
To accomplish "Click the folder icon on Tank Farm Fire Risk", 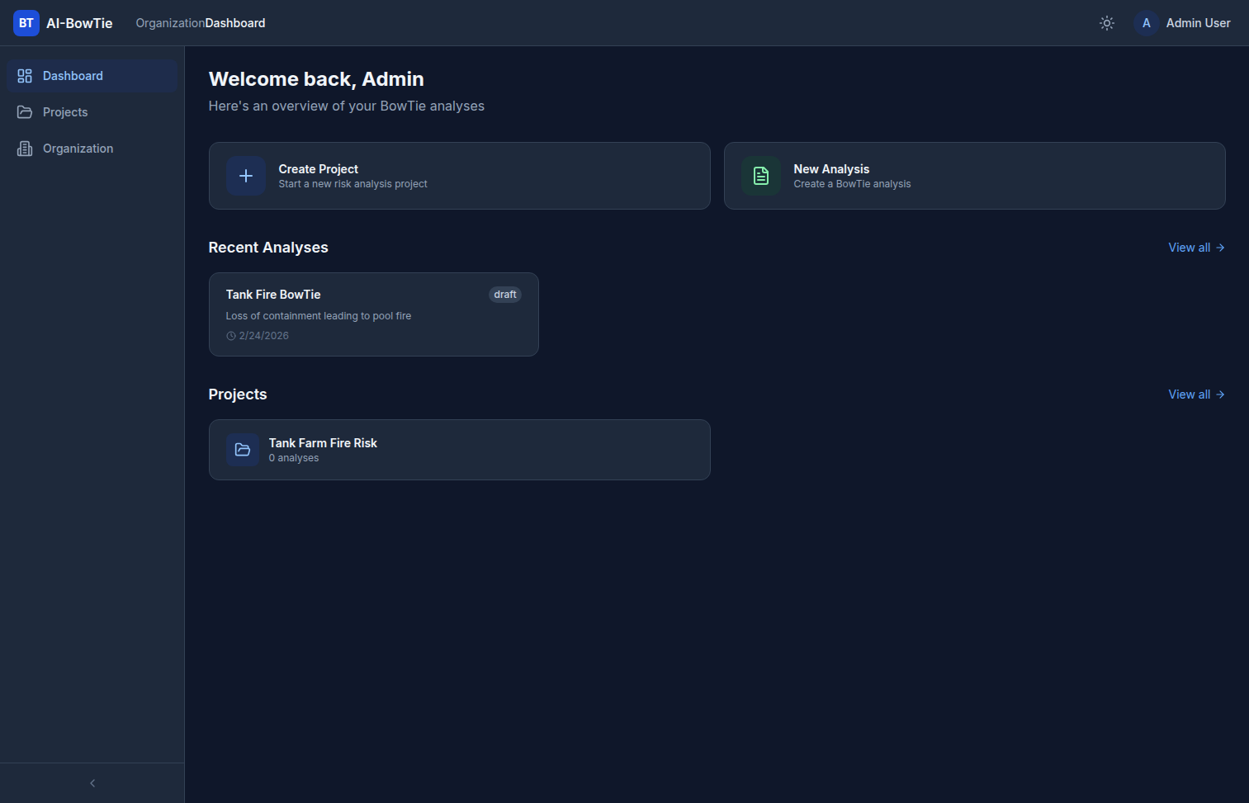I will (x=243, y=450).
